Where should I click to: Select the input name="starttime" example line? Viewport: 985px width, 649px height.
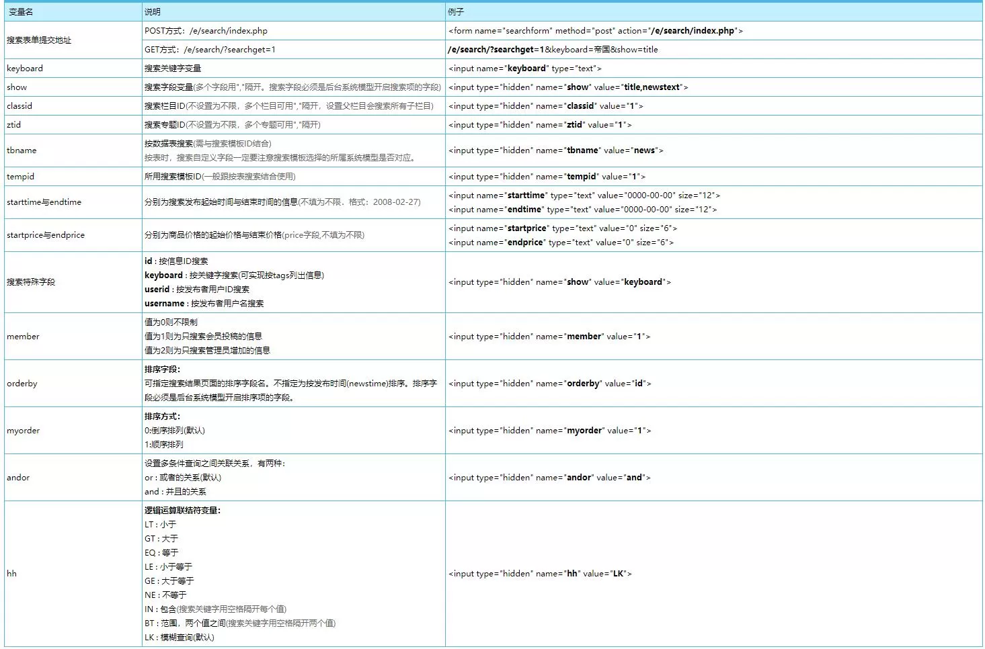pos(584,196)
